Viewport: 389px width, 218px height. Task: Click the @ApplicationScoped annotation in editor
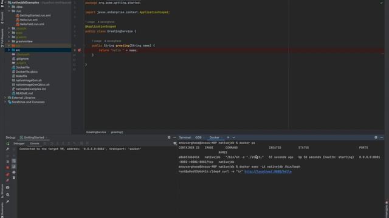pos(100,27)
